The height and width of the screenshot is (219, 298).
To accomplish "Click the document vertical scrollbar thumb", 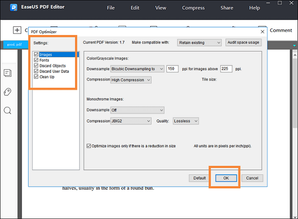I will 295,93.
